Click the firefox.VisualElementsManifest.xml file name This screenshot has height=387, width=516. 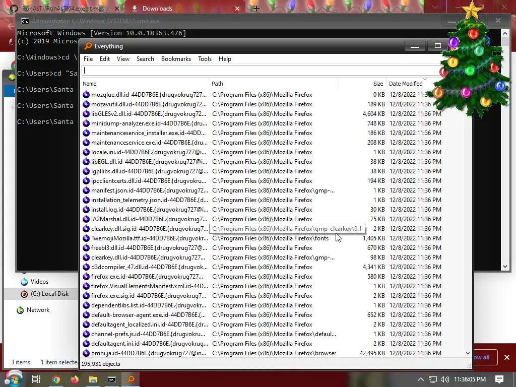coord(149,286)
